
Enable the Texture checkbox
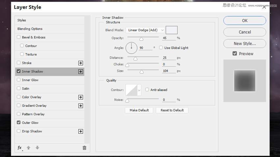[x=22, y=54]
